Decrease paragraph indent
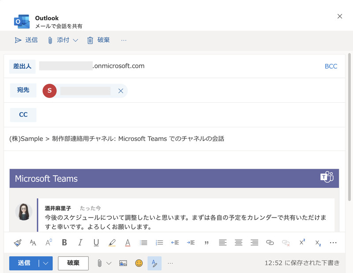 click(175, 243)
